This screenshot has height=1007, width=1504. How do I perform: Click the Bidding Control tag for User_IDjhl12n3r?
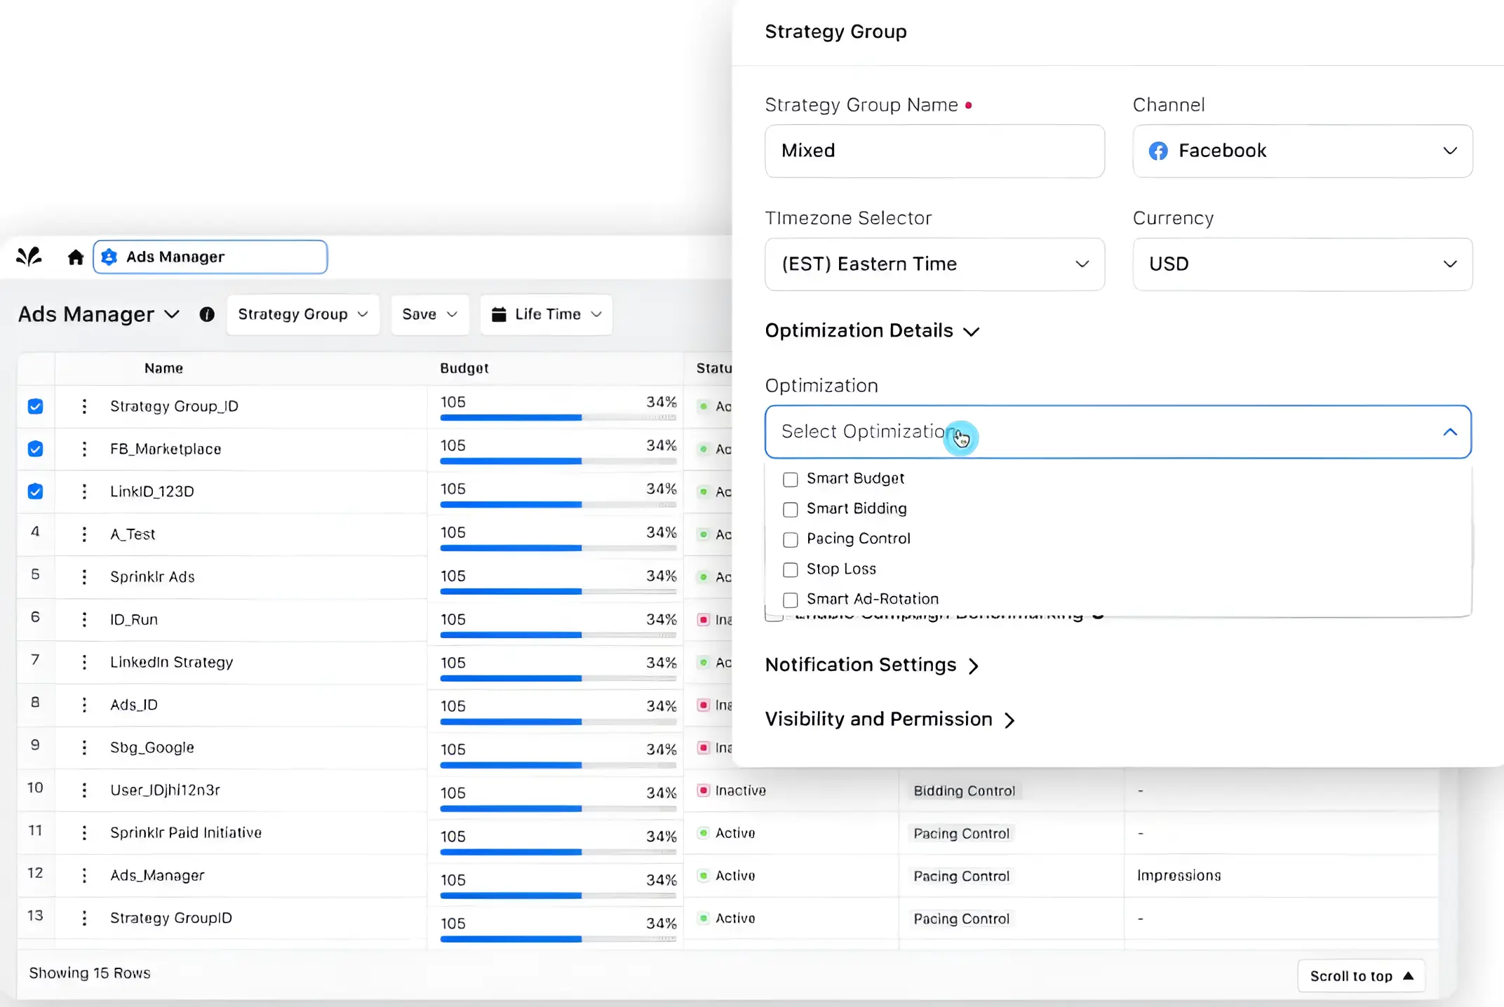(964, 791)
